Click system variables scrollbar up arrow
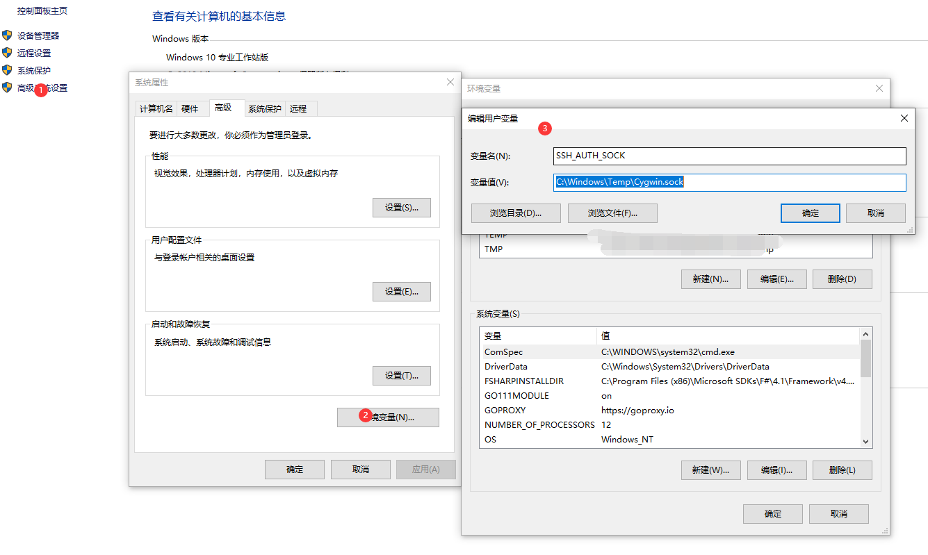This screenshot has height=555, width=928. coord(865,335)
